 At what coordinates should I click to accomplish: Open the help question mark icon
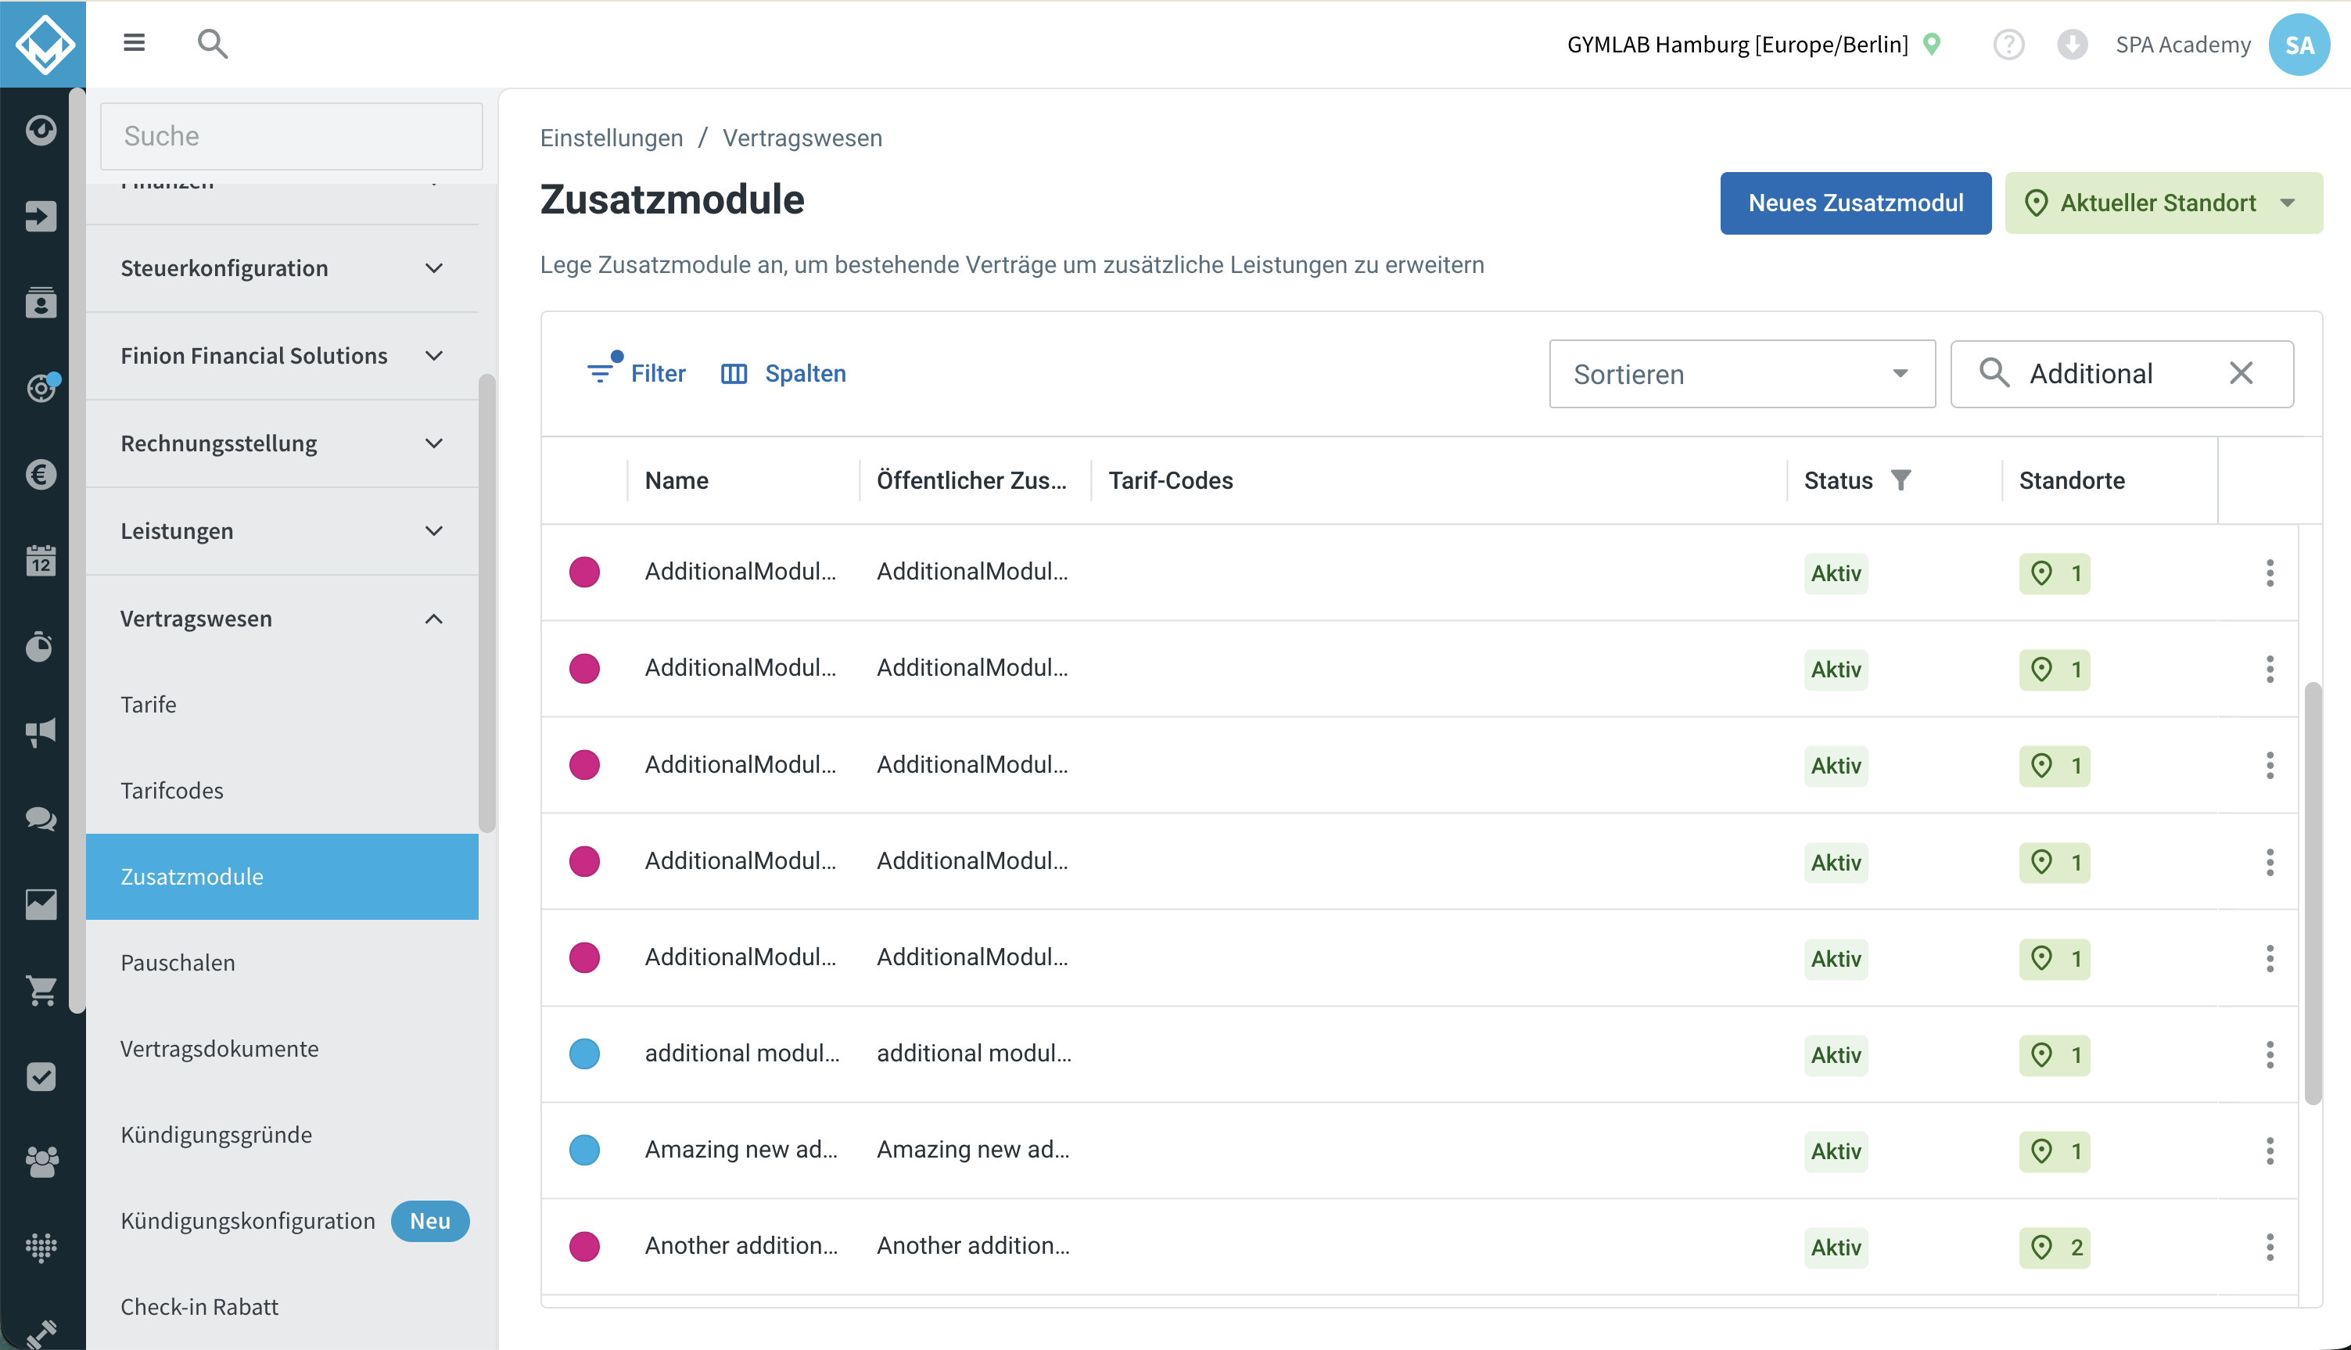point(2008,45)
